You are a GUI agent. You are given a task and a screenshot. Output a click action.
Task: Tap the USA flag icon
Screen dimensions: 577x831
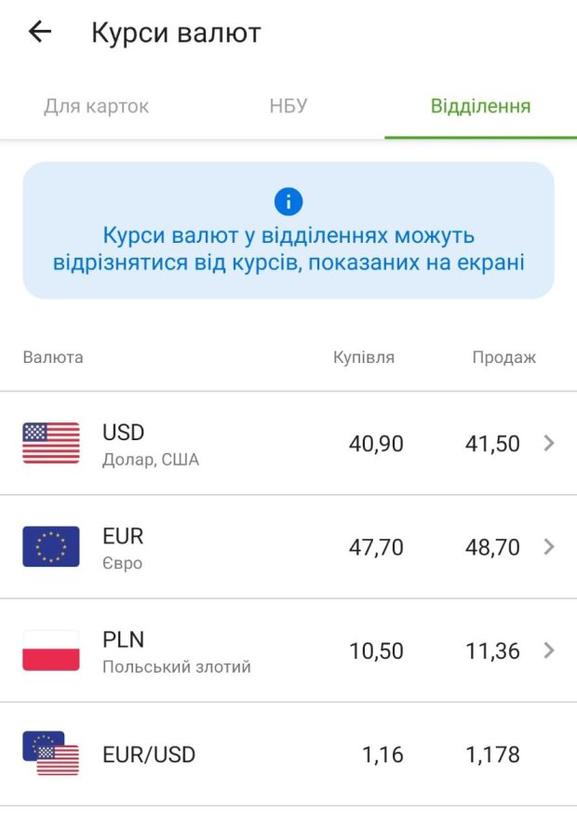tap(51, 443)
